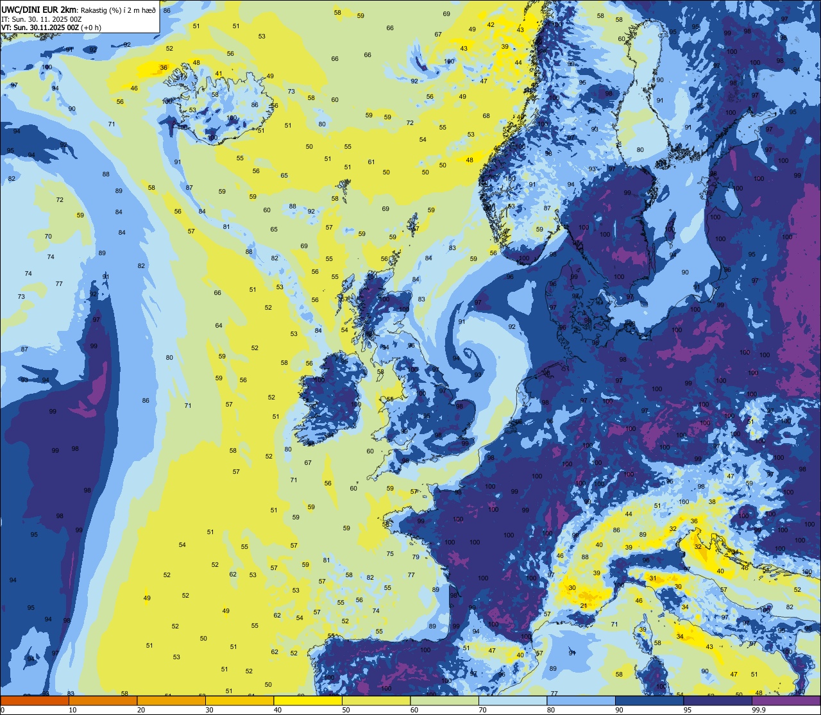Click the 'VT: Sun. 30.11.2025 00Z (+0 h)' line
The image size is (821, 715).
[51, 28]
